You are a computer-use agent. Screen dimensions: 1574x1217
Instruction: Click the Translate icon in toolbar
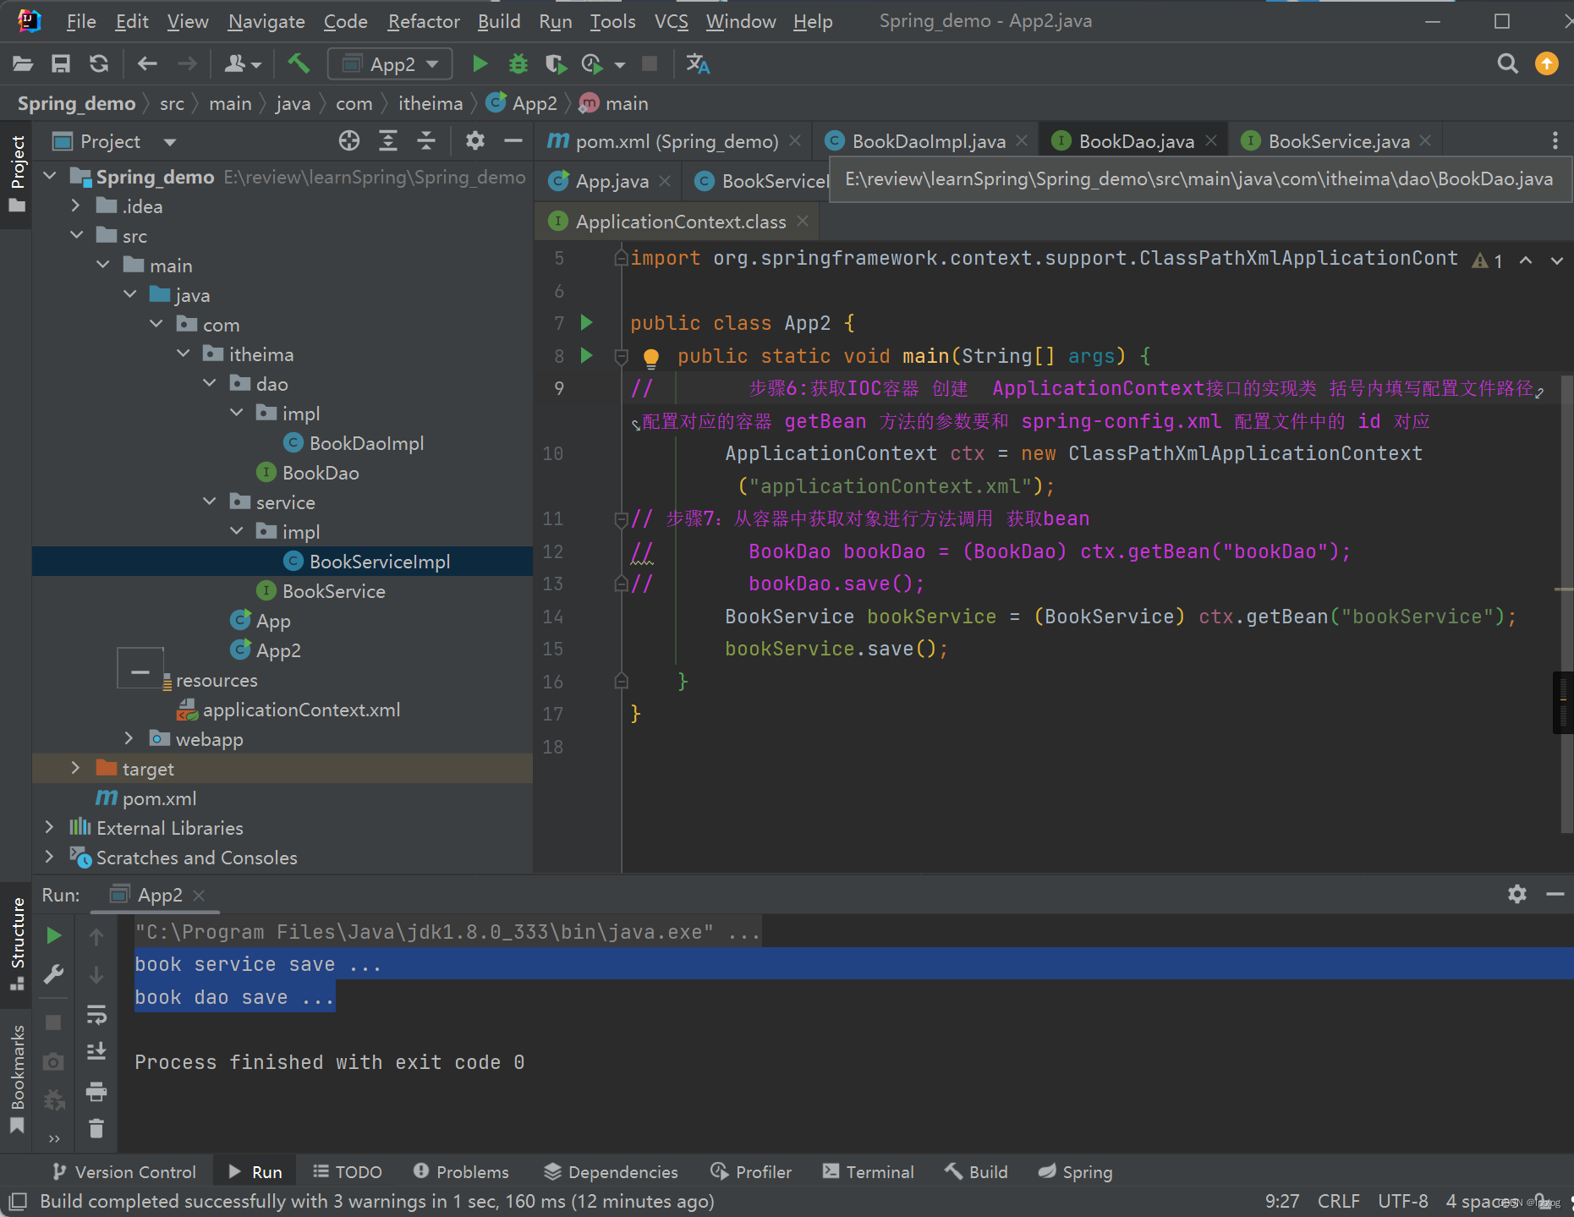698,64
